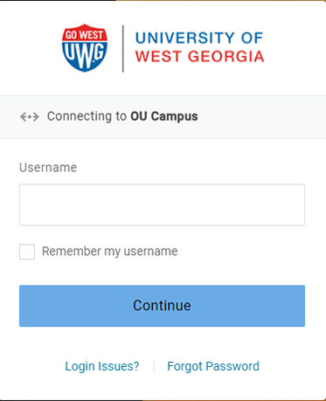Click the UWG shield logo

(x=85, y=48)
